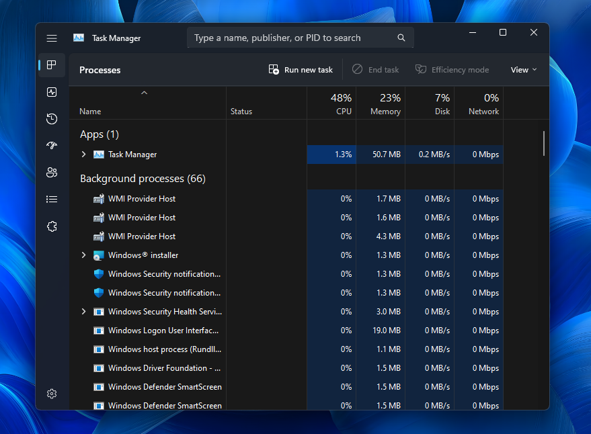Open the Services page in sidebar
The width and height of the screenshot is (591, 434).
click(x=52, y=226)
